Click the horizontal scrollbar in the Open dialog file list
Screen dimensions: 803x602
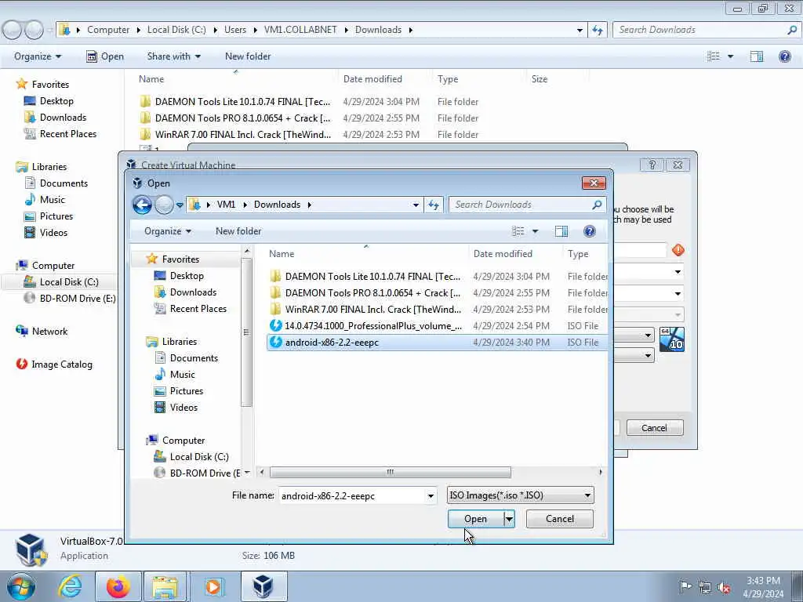pos(391,472)
